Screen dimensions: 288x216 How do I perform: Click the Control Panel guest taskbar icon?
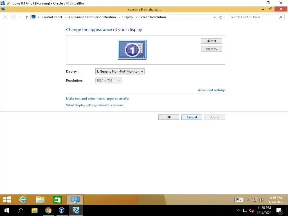click(75, 199)
